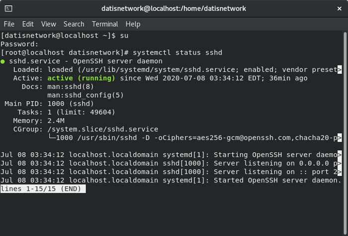Viewport: 348px width, 236px height.
Task: Click the "lines 1-15/15 (END)" pager status
Action: pos(43,189)
